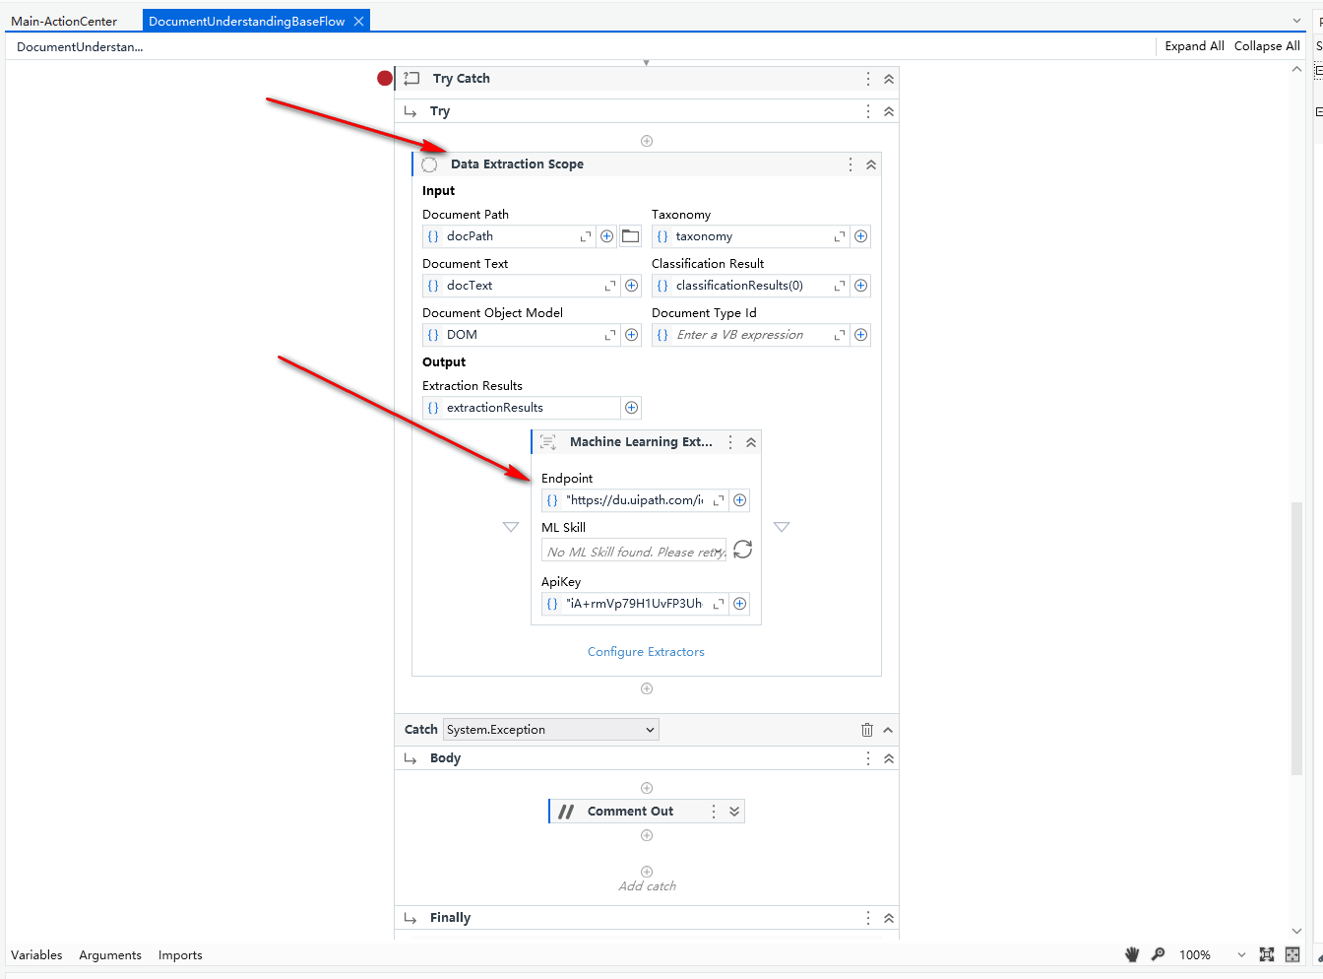The image size is (1323, 979).
Task: Open the System.Exception type dropdown
Action: 551,730
